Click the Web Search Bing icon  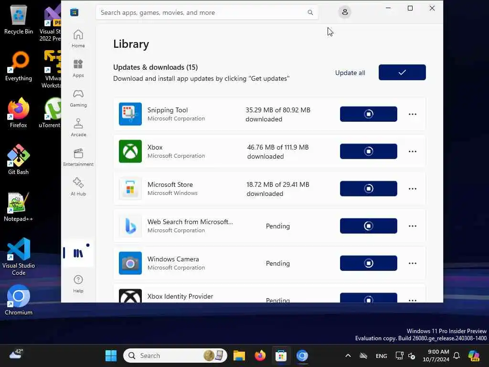(130, 226)
